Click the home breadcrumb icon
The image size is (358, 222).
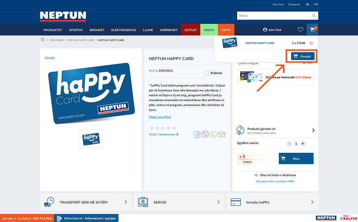(43, 40)
